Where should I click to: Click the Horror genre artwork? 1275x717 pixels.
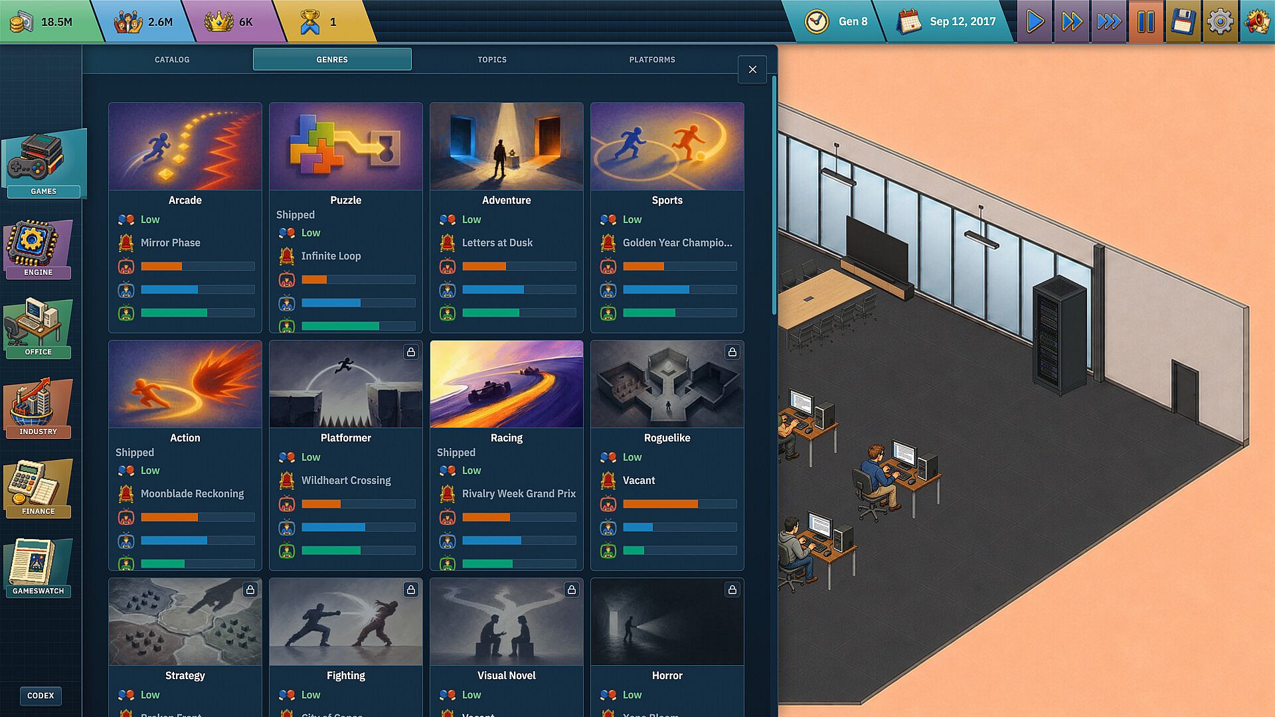point(667,621)
